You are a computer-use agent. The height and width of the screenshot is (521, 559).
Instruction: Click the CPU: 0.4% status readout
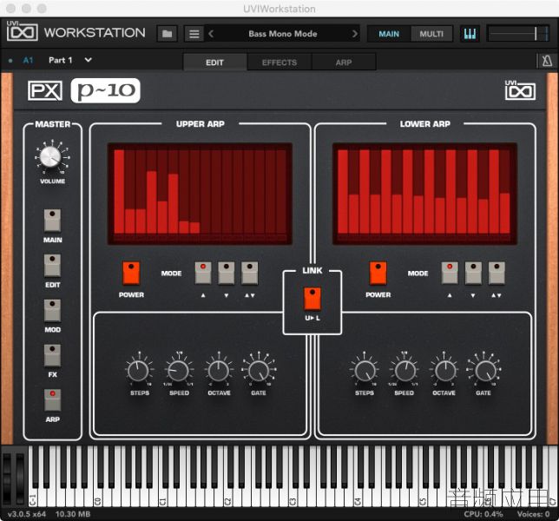483,514
